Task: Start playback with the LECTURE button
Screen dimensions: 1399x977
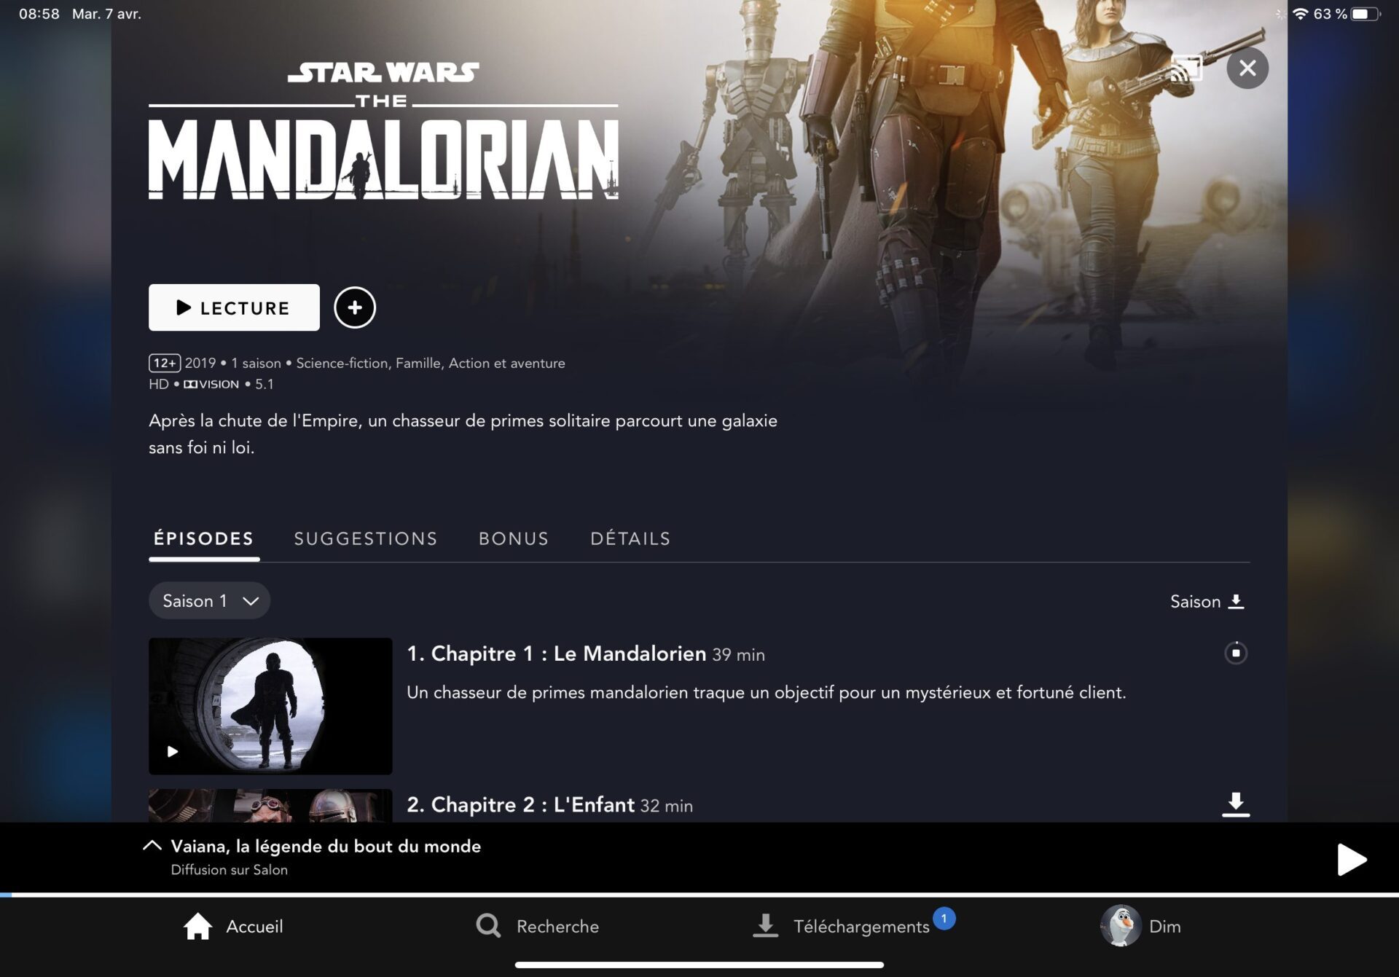Action: coord(234,307)
